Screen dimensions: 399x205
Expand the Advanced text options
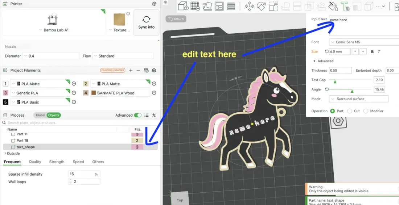click(x=324, y=61)
